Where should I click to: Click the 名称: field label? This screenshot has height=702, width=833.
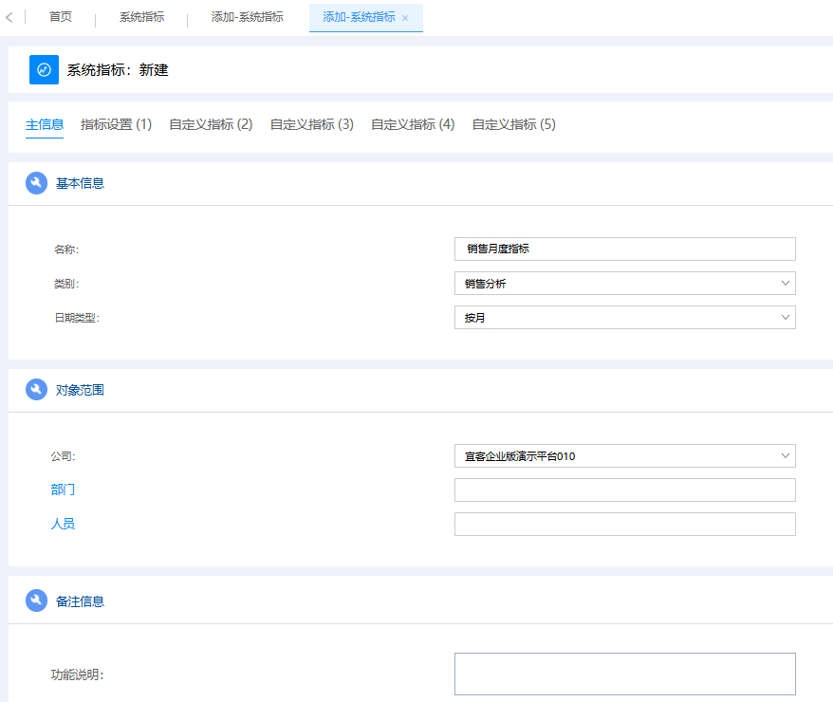click(66, 249)
